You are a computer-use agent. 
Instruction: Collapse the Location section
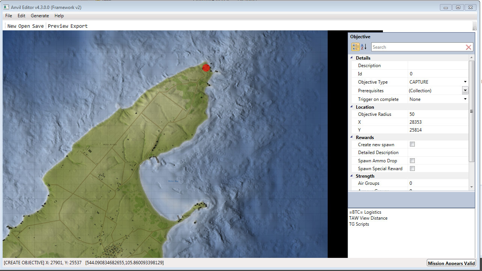coord(352,107)
